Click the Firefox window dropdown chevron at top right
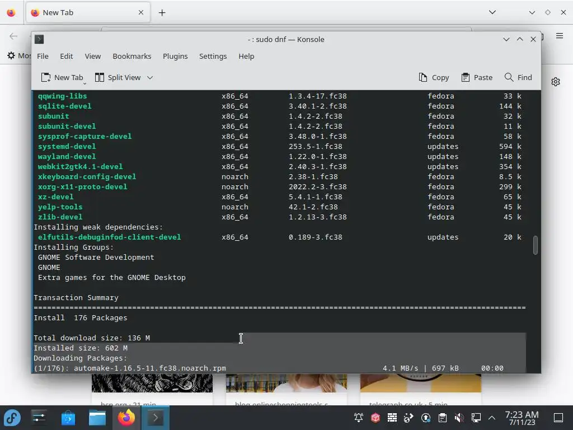This screenshot has width=573, height=430. [x=532, y=12]
